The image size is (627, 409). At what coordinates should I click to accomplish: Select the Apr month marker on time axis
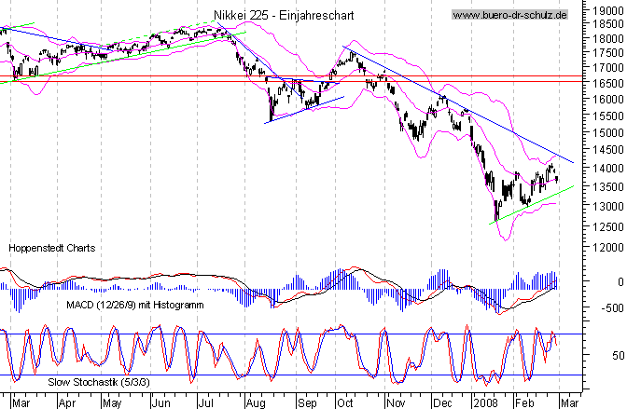(67, 402)
